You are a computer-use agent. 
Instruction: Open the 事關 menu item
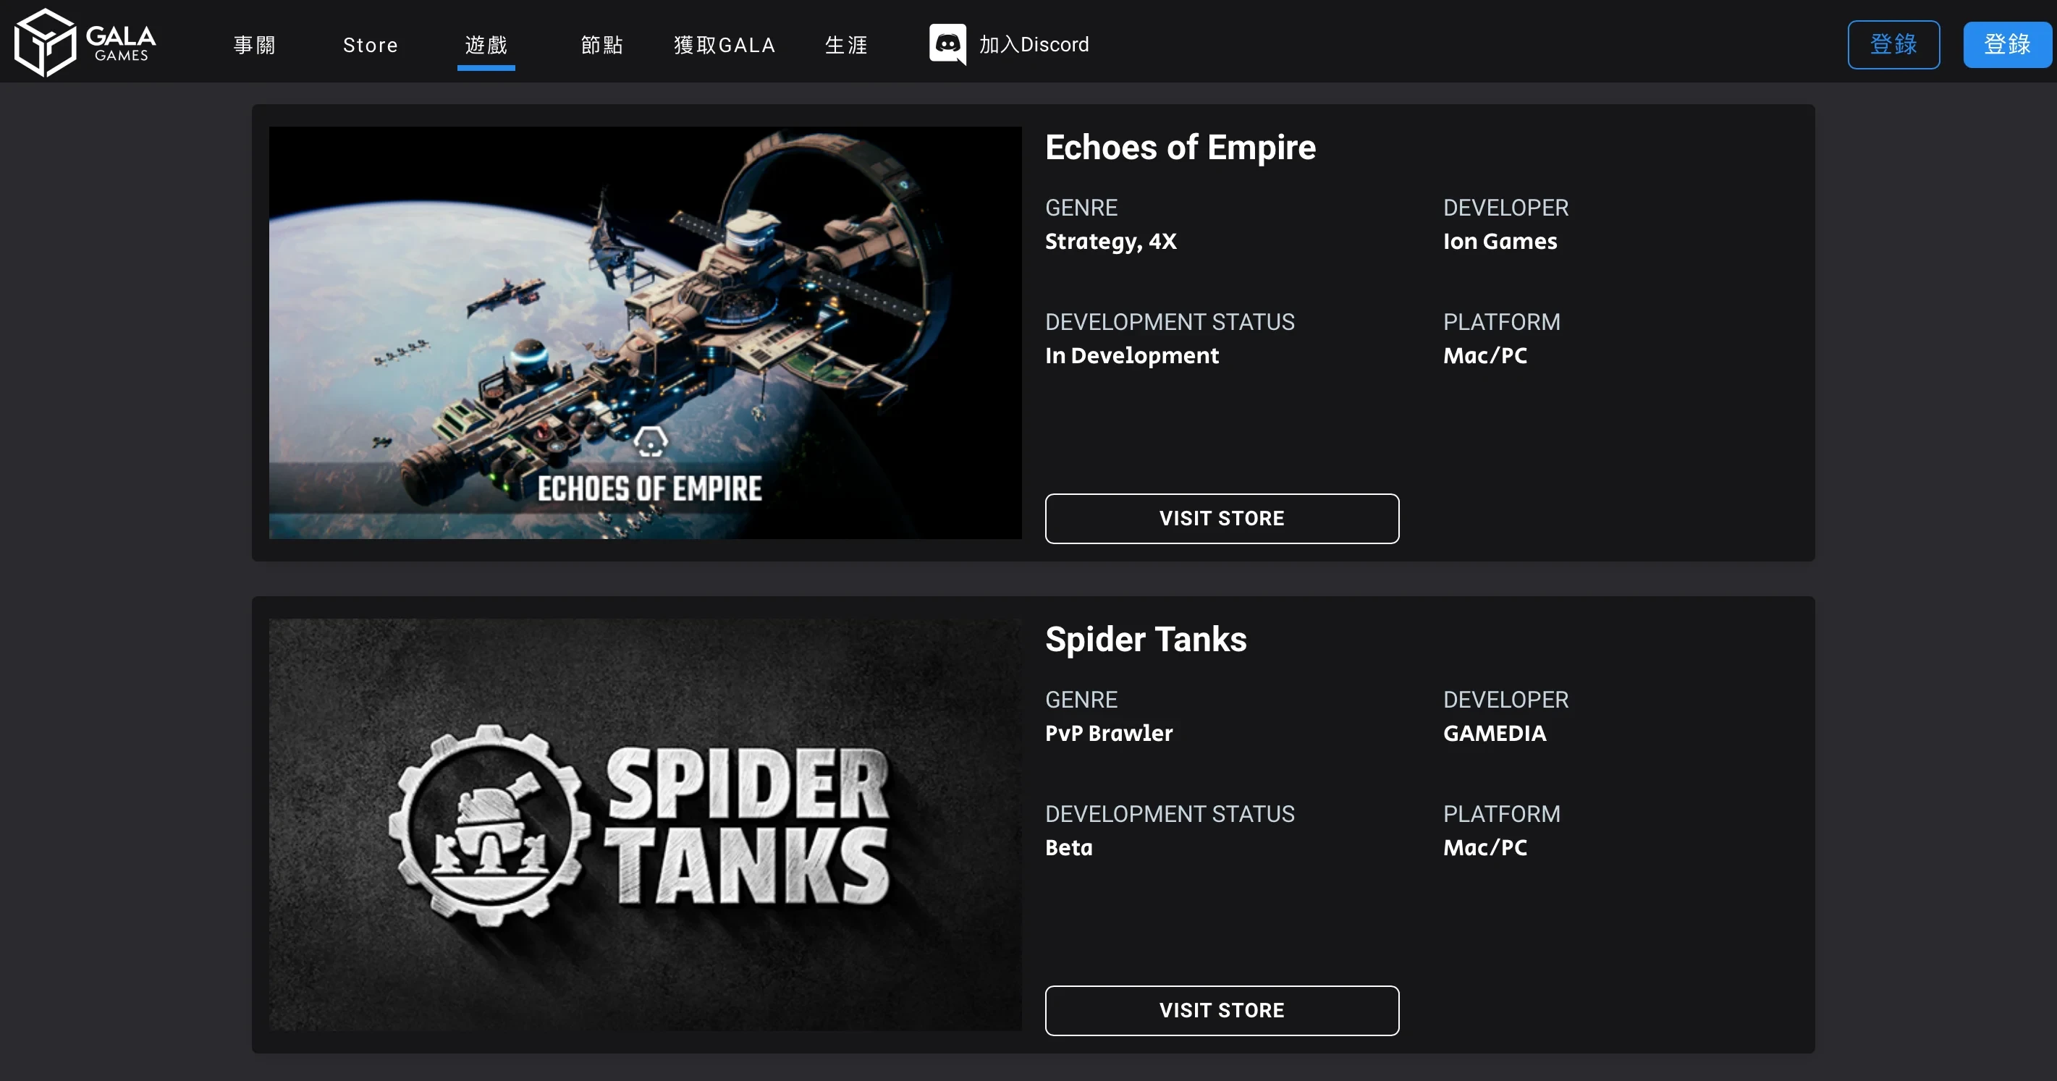coord(255,45)
